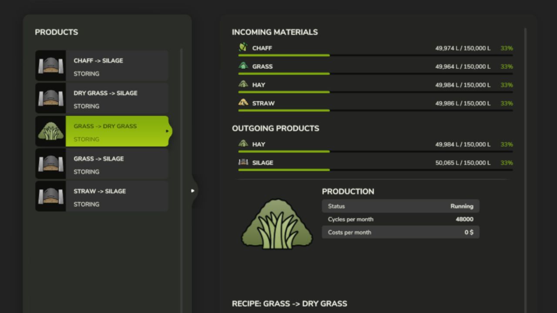Click the Dry Grass -> Silage silo icon

(50, 98)
